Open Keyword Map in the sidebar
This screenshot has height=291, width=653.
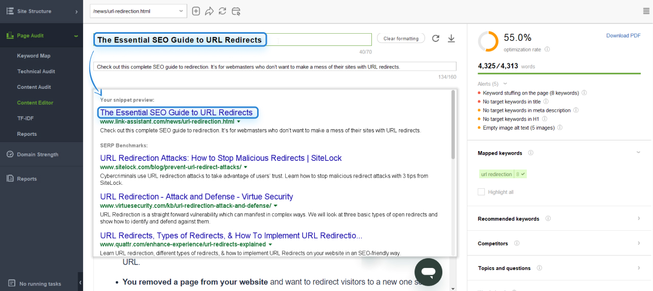(34, 56)
